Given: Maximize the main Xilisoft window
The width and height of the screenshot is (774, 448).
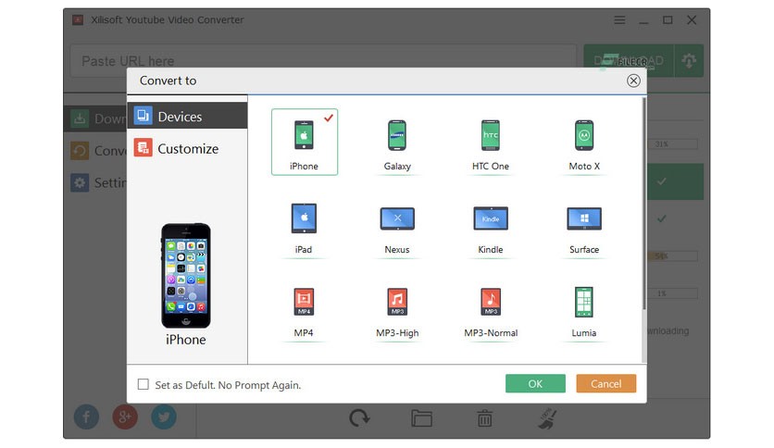Looking at the screenshot, I should tap(668, 20).
